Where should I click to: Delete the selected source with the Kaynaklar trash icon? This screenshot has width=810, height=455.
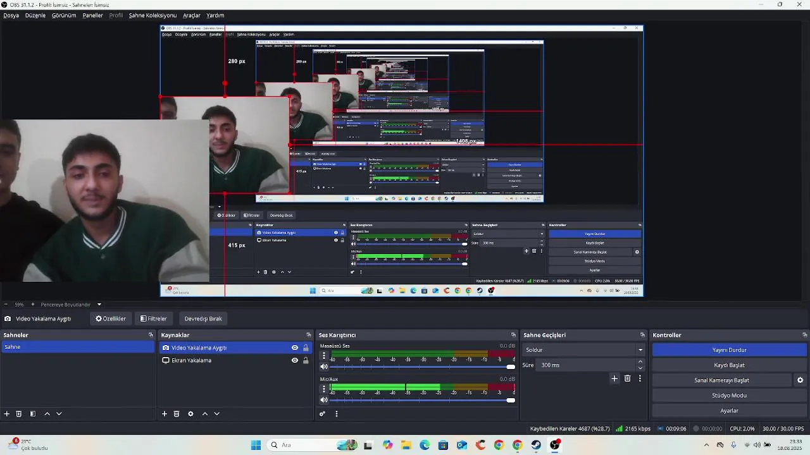pyautogui.click(x=177, y=414)
